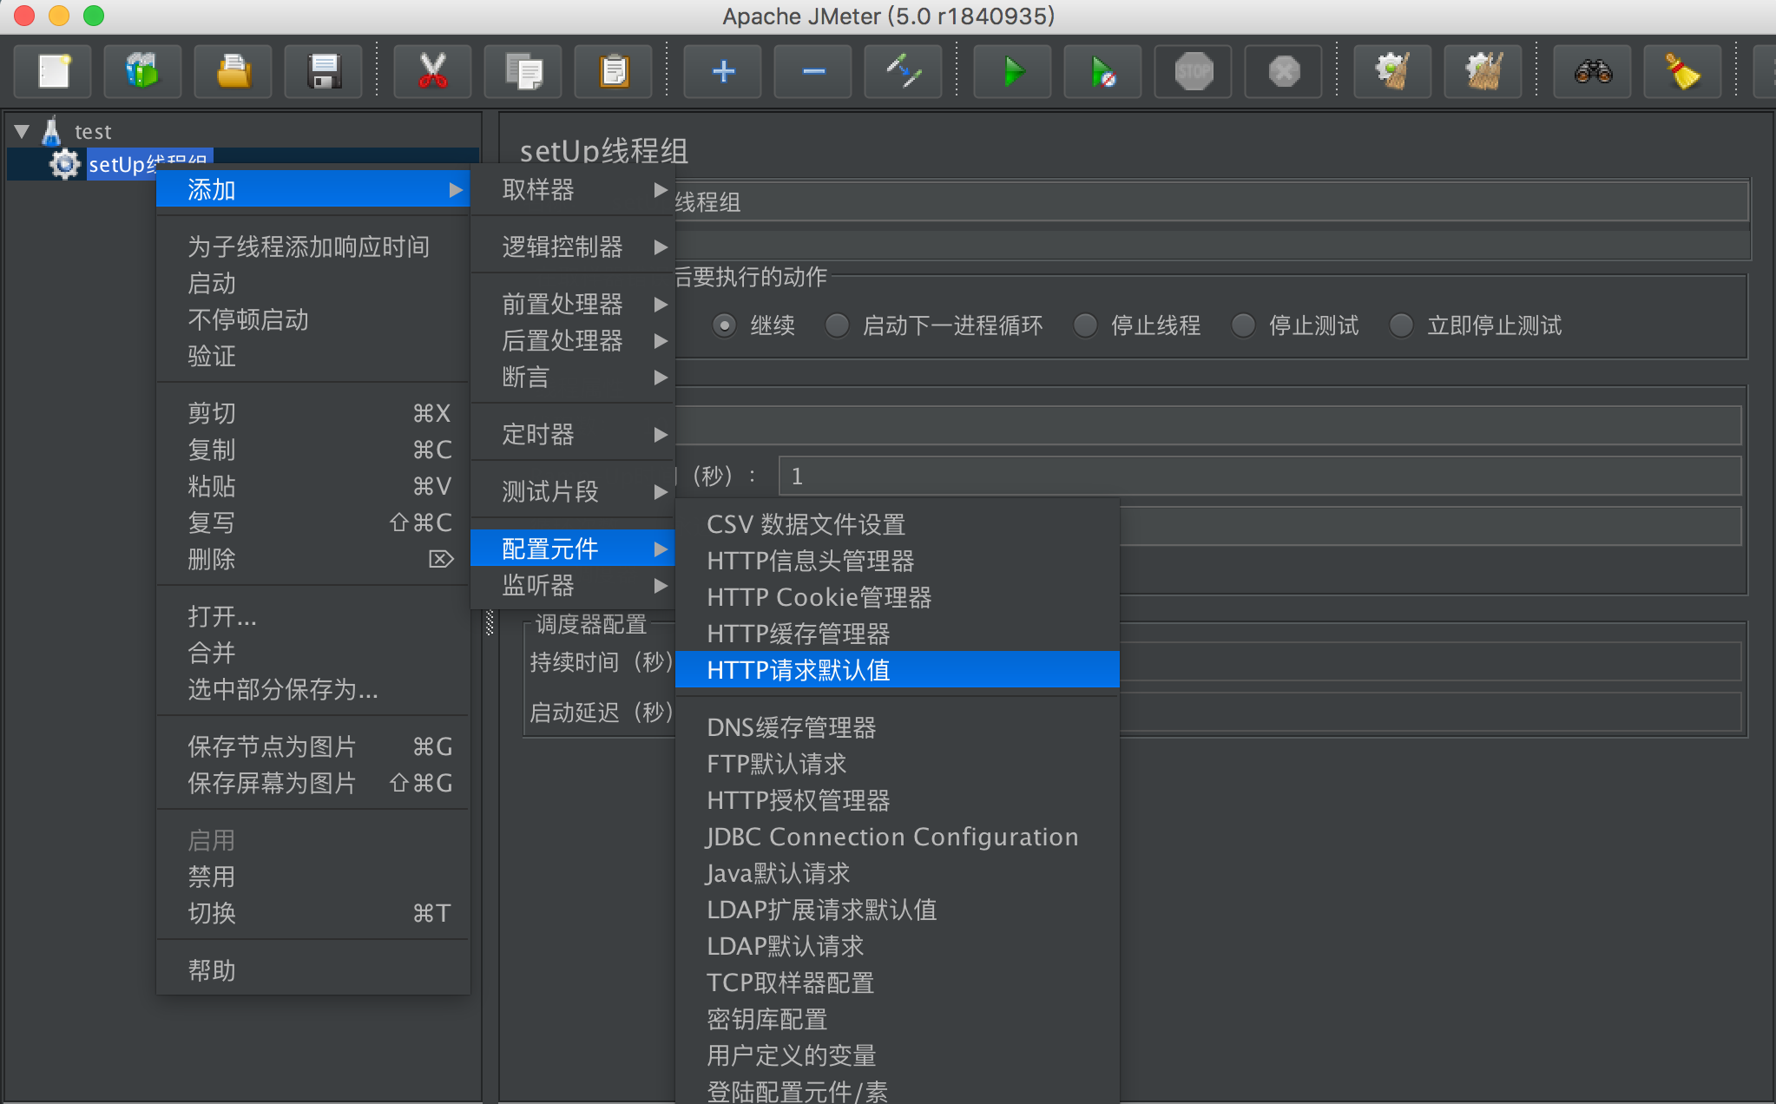Click the Cut scissors icon
Viewport: 1776px width, 1104px height.
pyautogui.click(x=432, y=71)
